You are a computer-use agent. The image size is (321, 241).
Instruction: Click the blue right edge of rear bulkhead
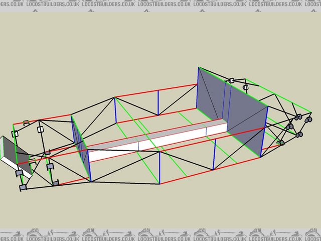[x=264, y=132]
